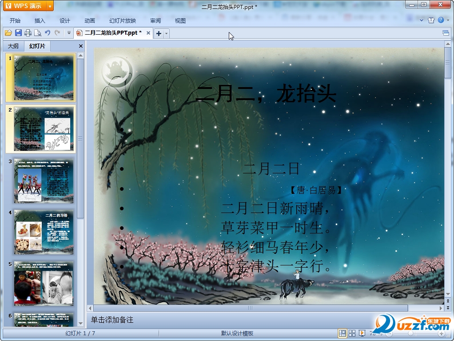The image size is (454, 341).
Task: Click the Print Preview icon
Action: (38, 33)
